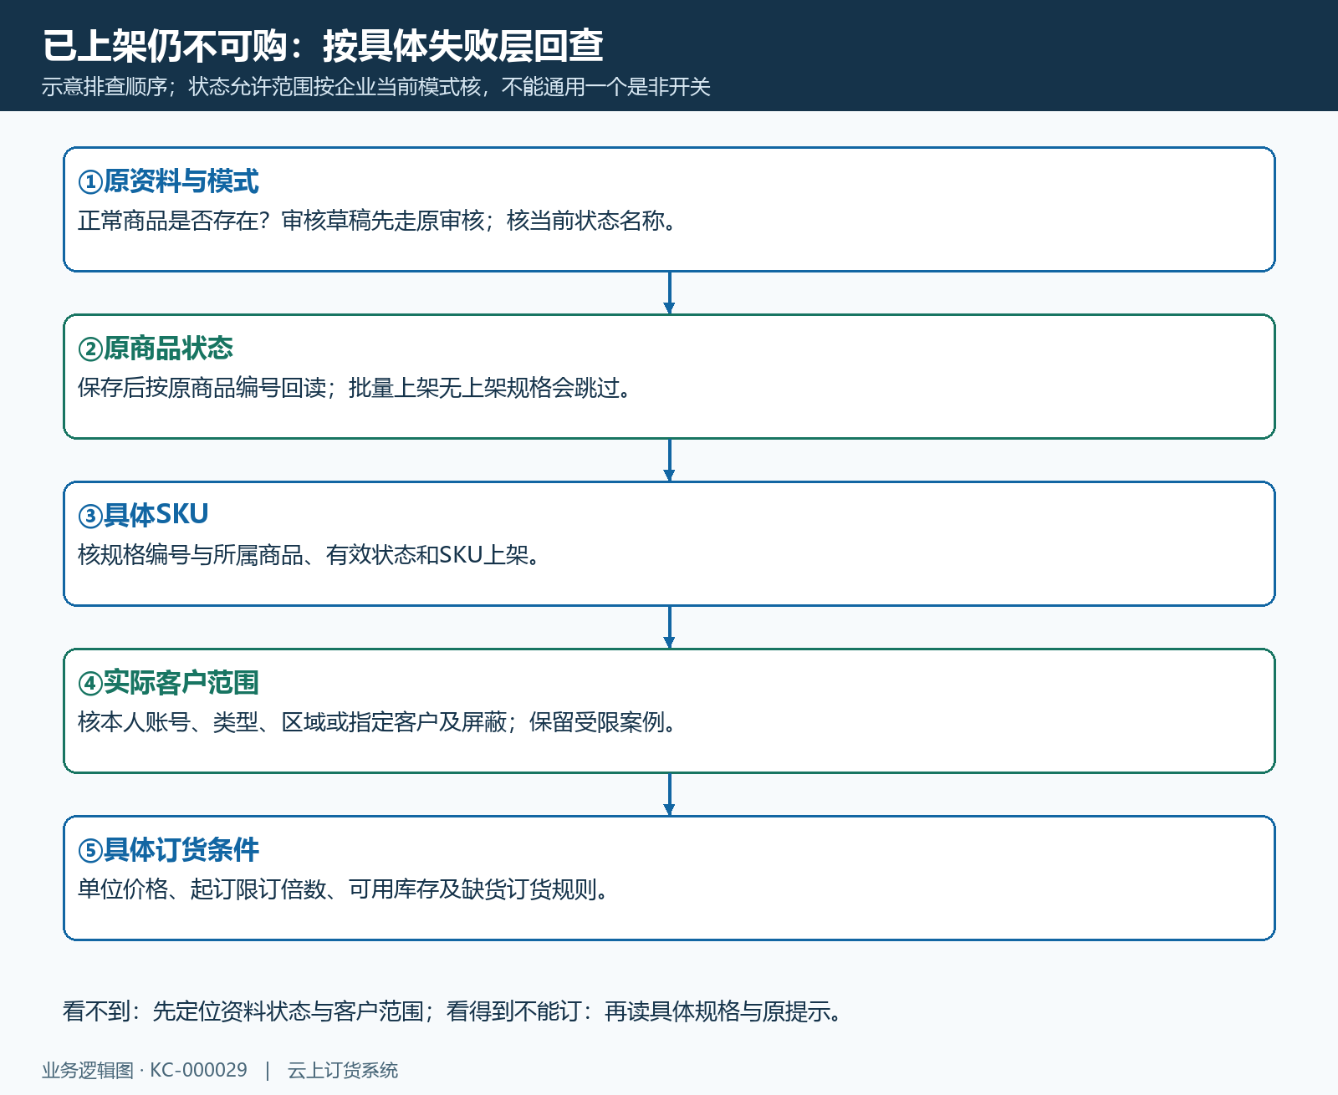Select the line 单位价格、起订限订倍数
The image size is (1338, 1095).
[x=343, y=889]
